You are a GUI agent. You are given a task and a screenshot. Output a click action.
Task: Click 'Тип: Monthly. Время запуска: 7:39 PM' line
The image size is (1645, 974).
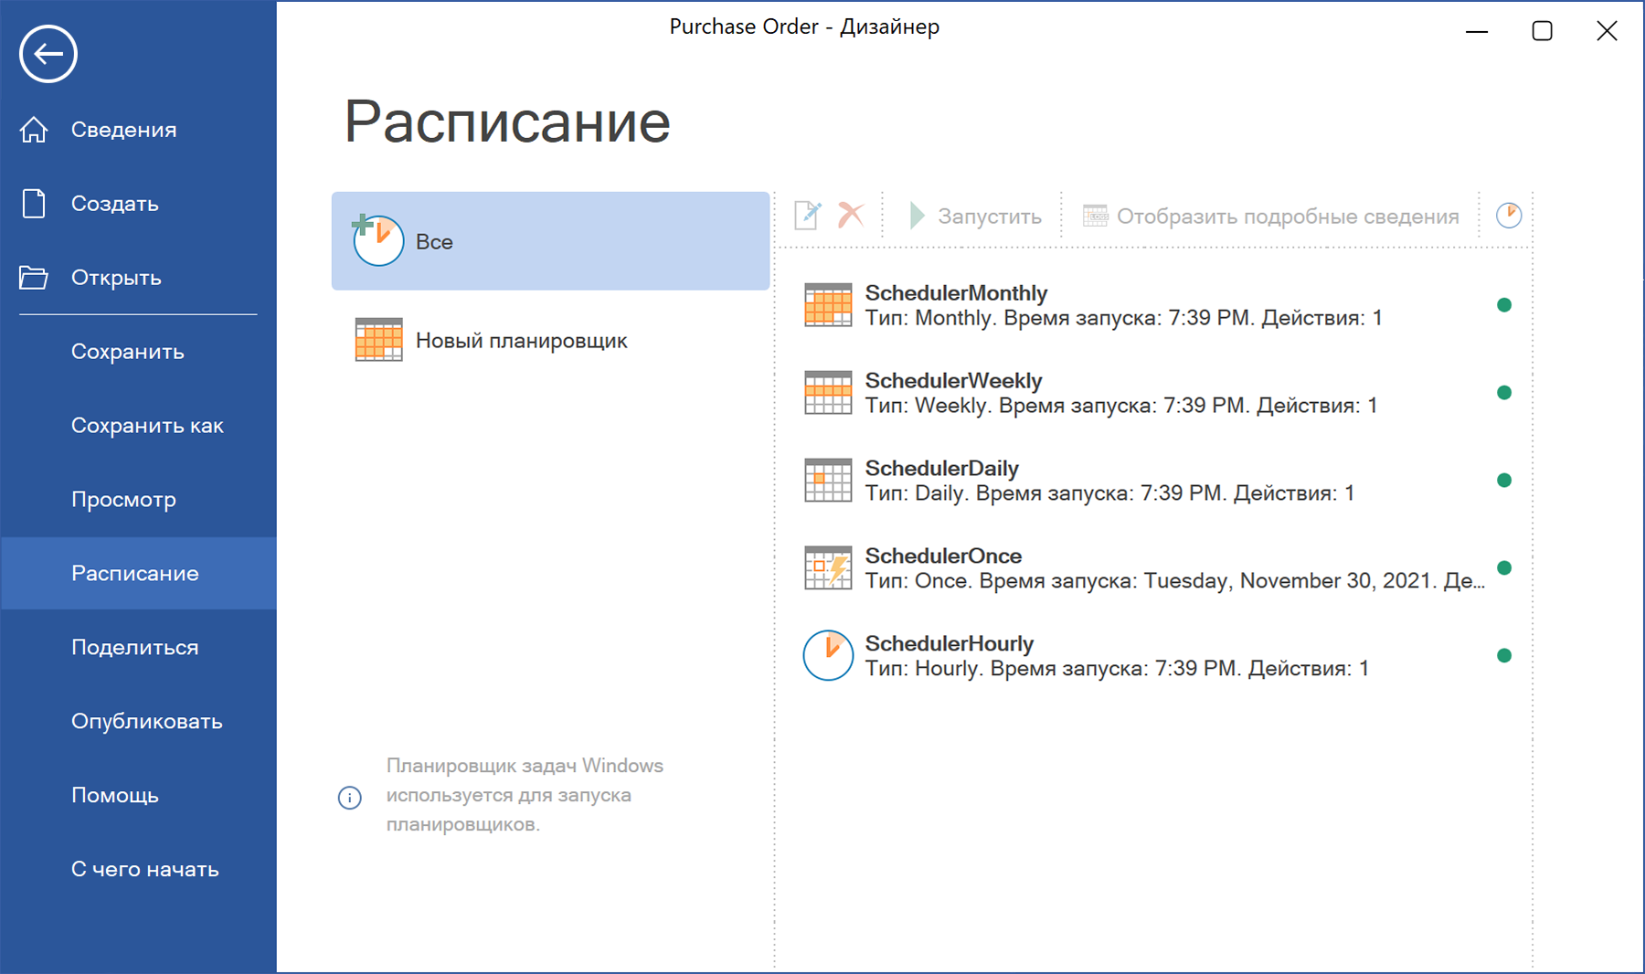tap(1124, 319)
